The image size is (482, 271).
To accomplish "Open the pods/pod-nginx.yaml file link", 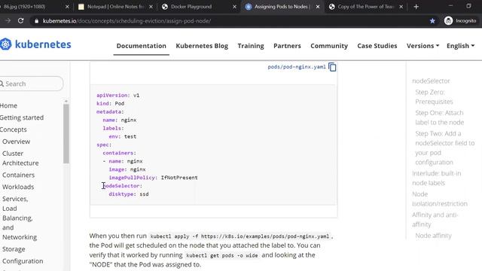I will [x=296, y=67].
